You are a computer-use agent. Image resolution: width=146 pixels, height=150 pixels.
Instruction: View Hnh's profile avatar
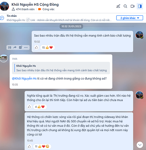pos(4,58)
